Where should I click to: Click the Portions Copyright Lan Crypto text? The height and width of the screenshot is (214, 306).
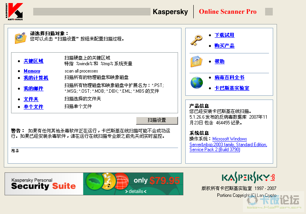247,195
